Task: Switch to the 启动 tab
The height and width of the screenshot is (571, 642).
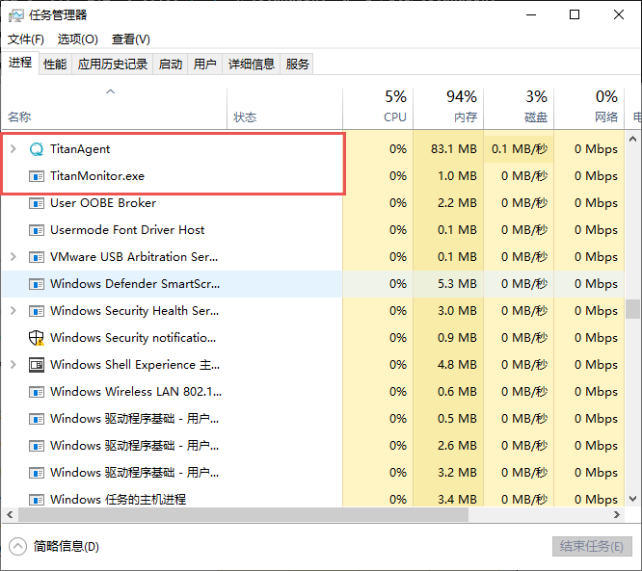Action: coord(171,65)
